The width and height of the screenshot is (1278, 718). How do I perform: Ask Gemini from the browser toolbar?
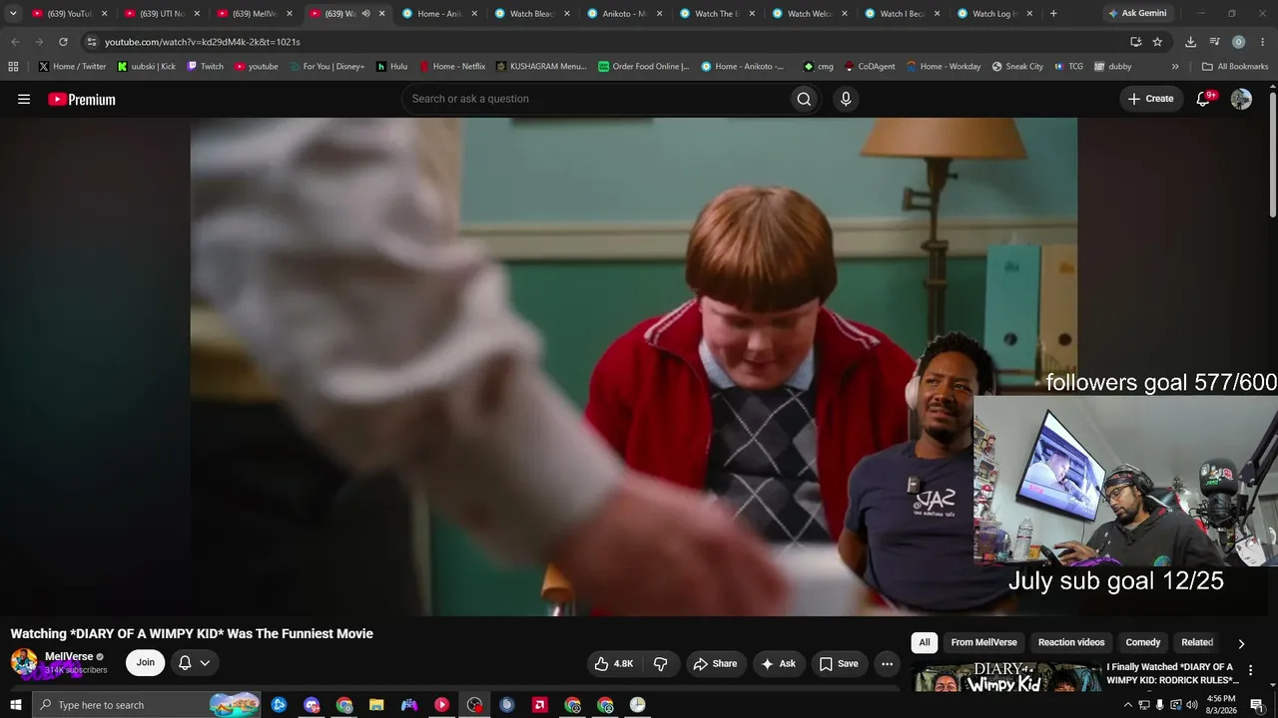coord(1137,14)
